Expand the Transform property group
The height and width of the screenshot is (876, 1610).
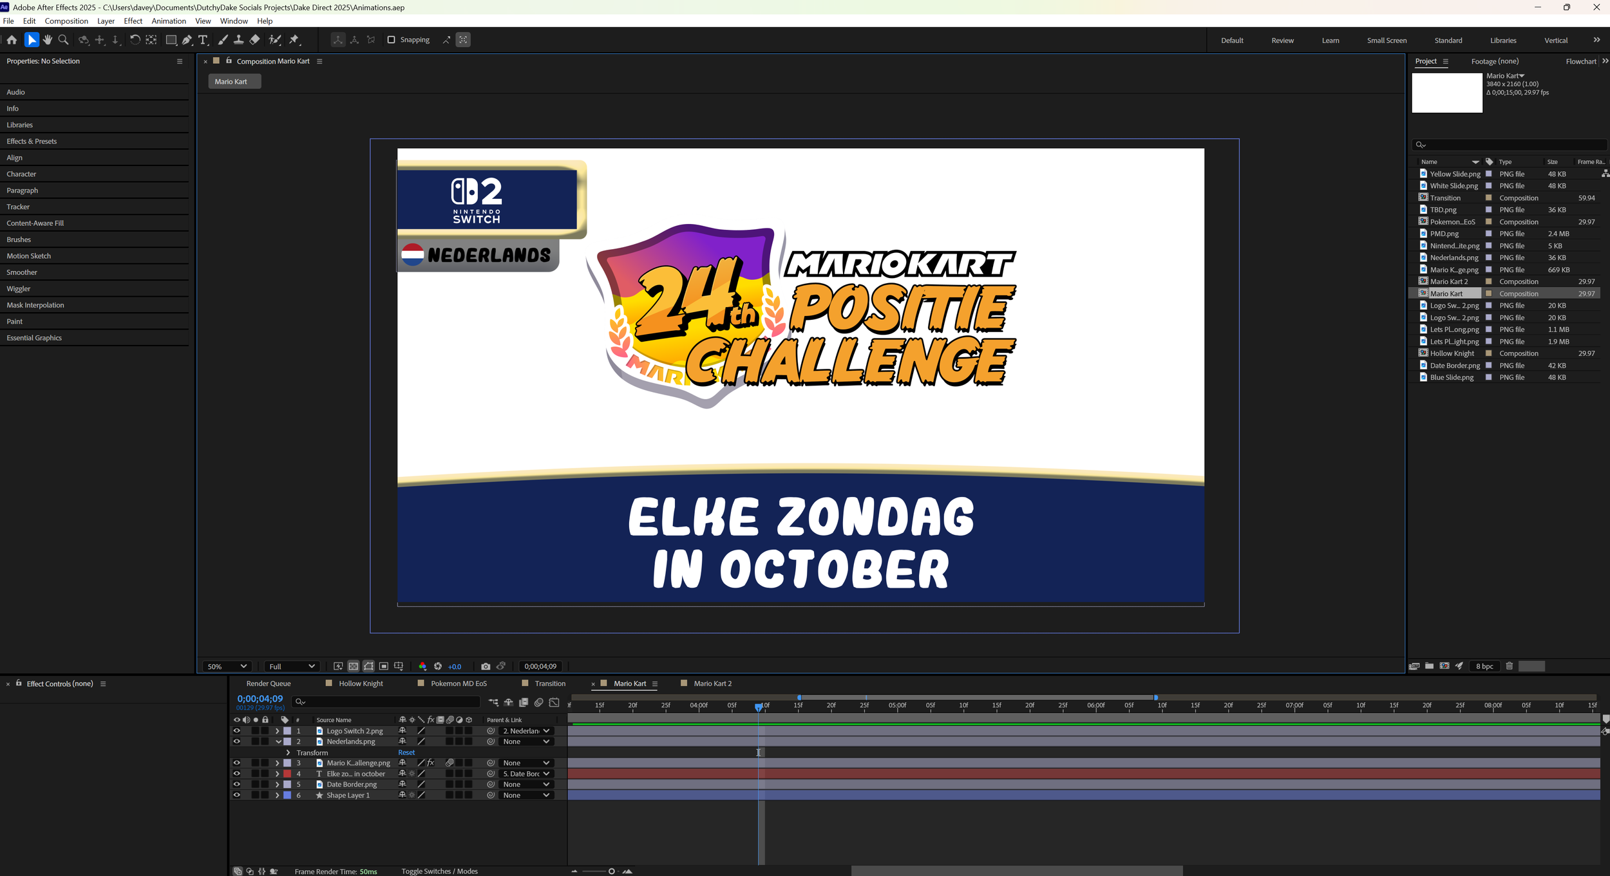tap(288, 752)
